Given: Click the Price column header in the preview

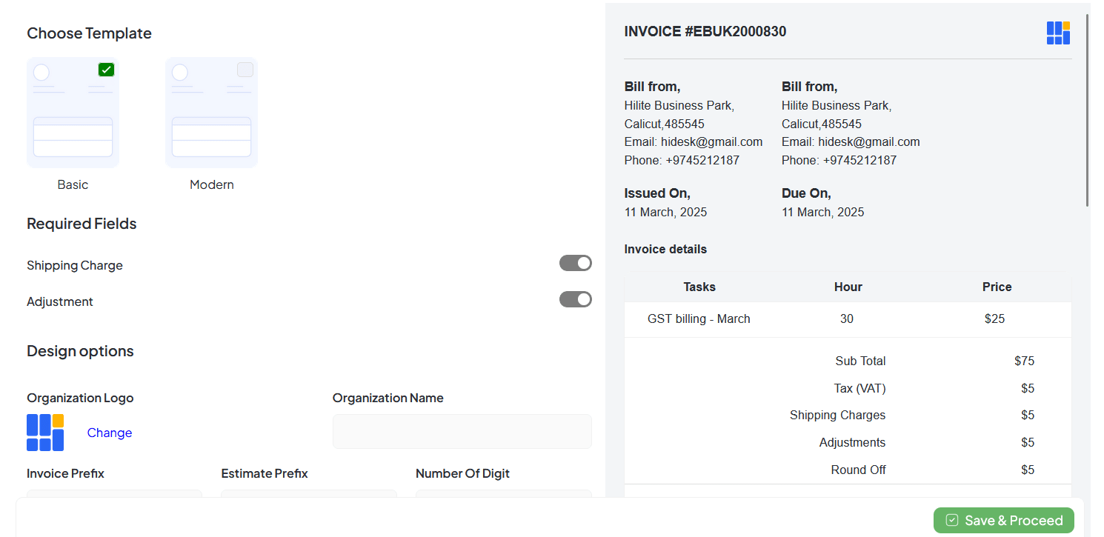Looking at the screenshot, I should coord(997,287).
